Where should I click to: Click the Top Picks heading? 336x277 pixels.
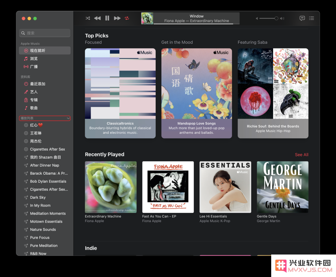click(97, 36)
